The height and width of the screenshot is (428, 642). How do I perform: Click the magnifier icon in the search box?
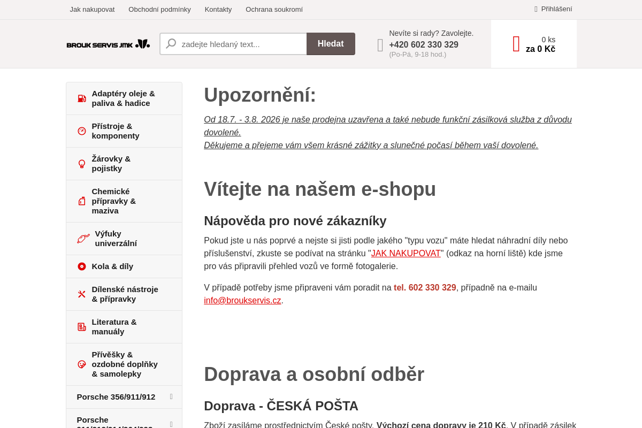click(x=171, y=44)
